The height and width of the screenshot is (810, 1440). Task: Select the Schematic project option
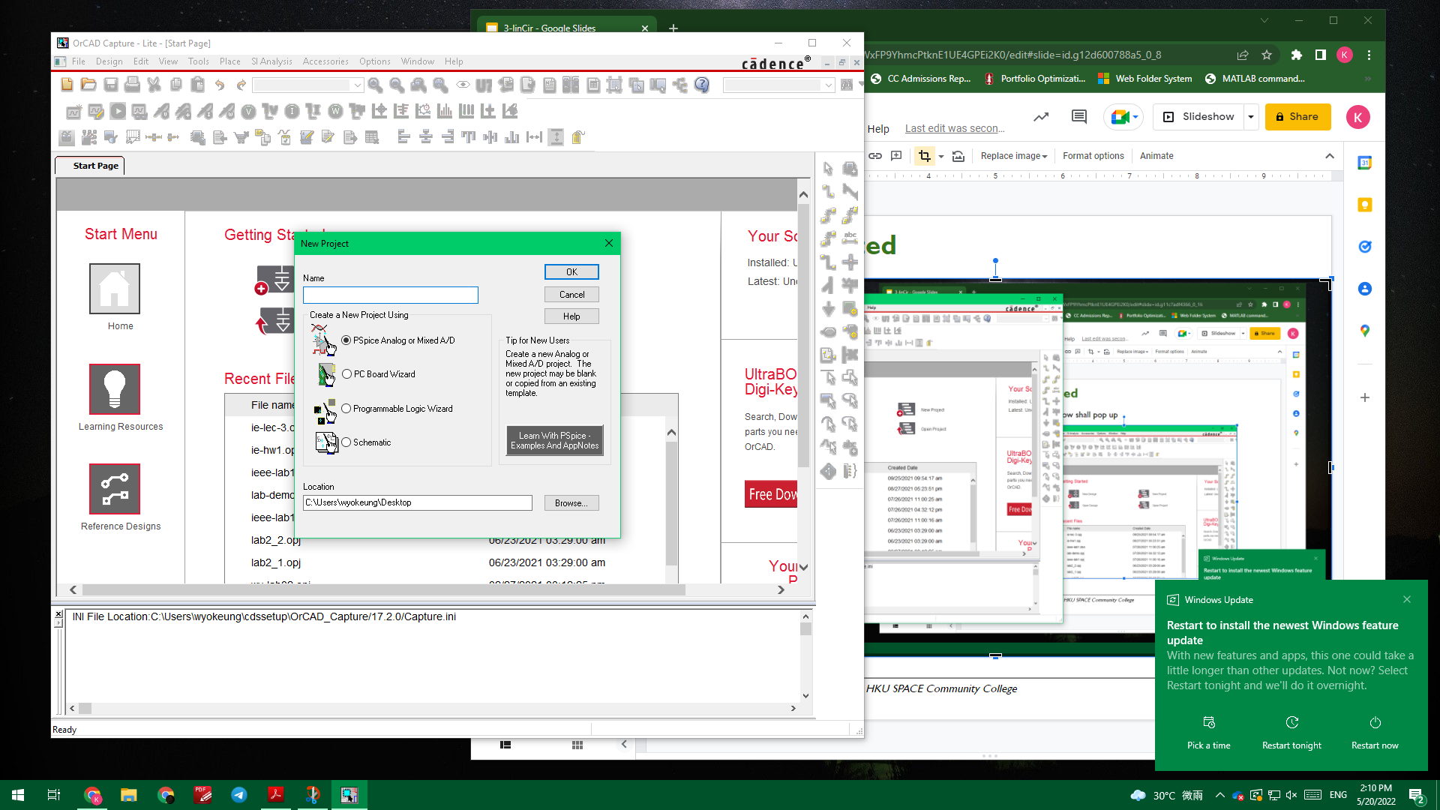point(367,442)
